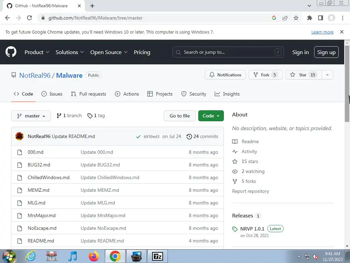Open the 24 commits history link
Screen dimensions: 350x263
point(202,136)
